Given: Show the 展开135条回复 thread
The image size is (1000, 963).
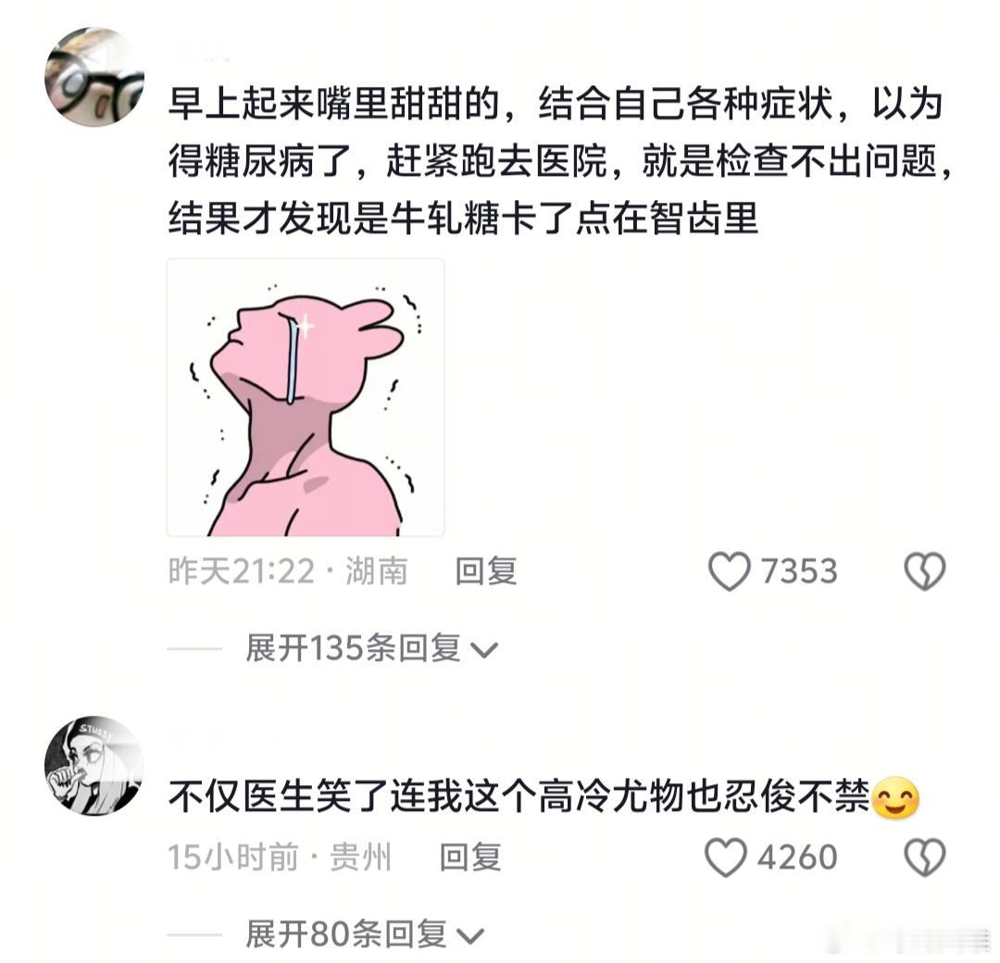Looking at the screenshot, I should (371, 649).
